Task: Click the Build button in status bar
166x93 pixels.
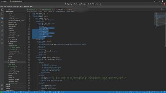Action: 46,92
